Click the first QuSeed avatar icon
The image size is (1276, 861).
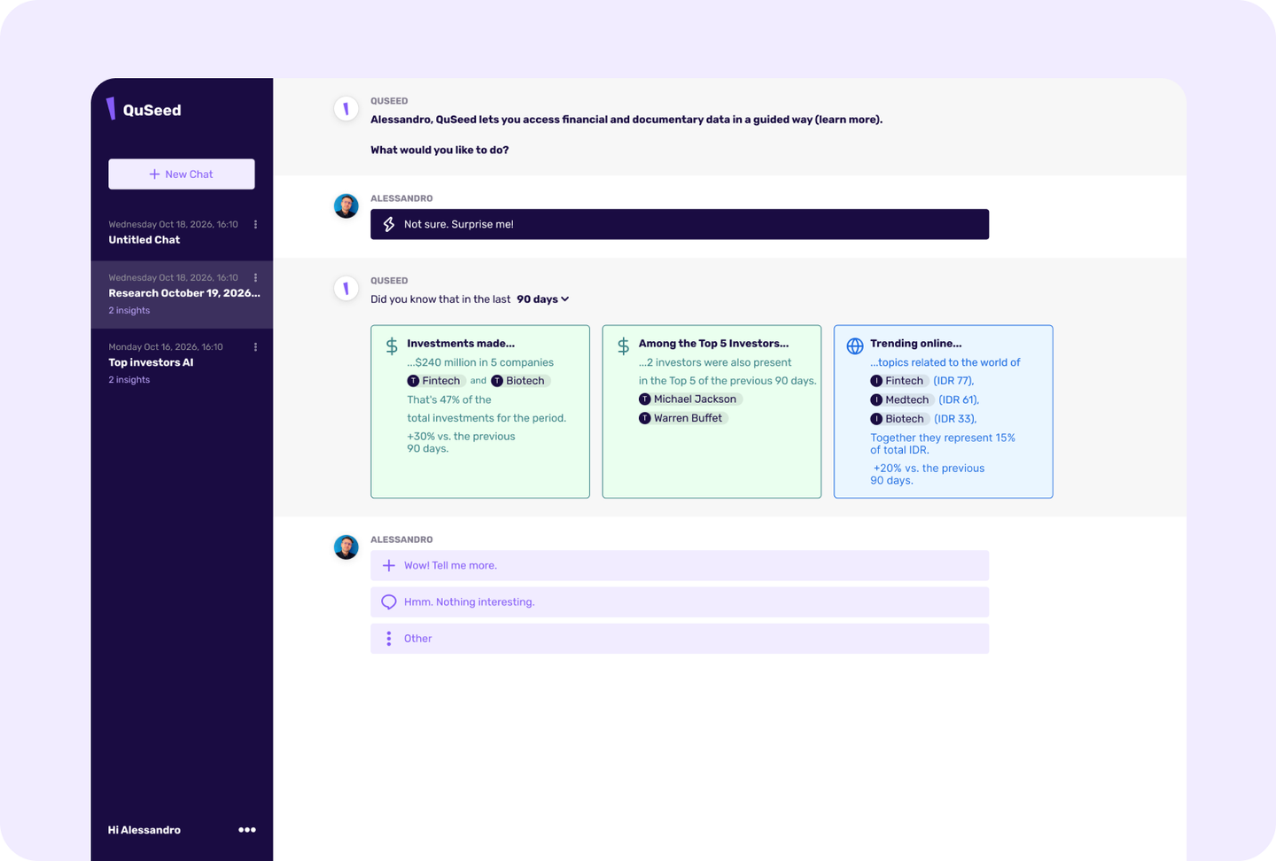click(x=346, y=109)
